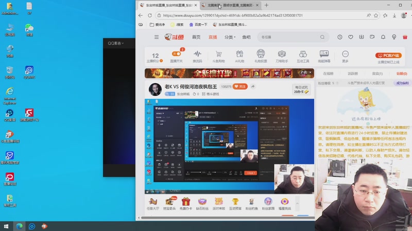Viewport: 412px width, 231px height.
Task: Toggle the 直播开关 live stream switch
Action: pos(176,54)
